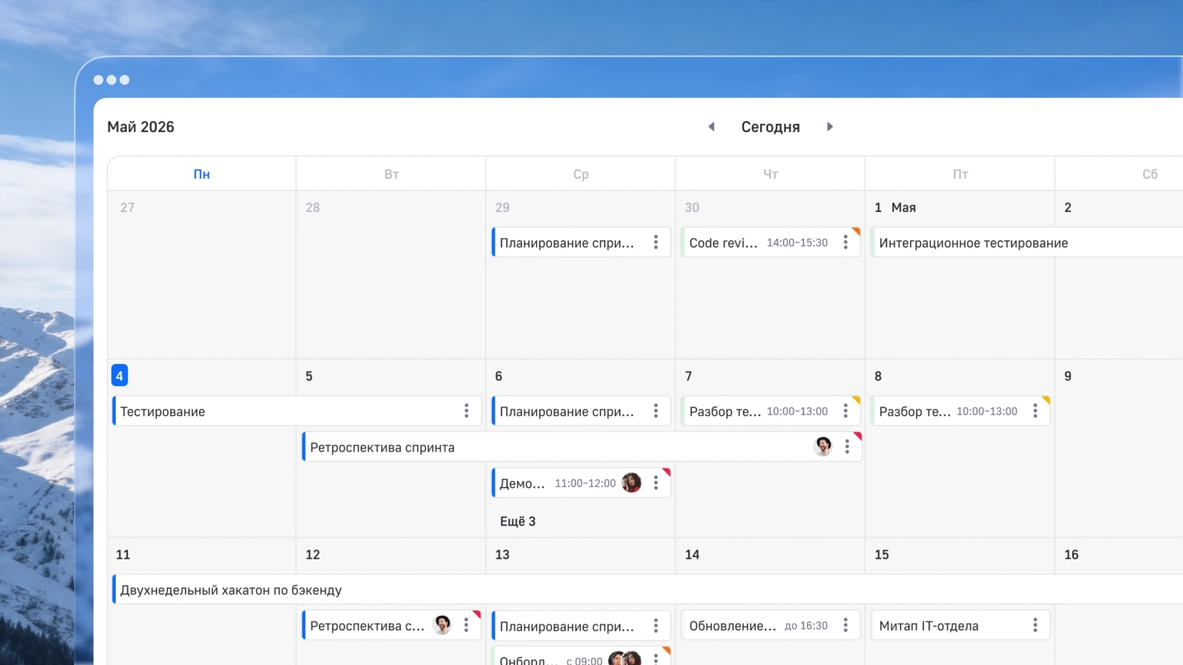Open the Разбор те... event on the 7th
1183x665 pixels.
click(771, 410)
